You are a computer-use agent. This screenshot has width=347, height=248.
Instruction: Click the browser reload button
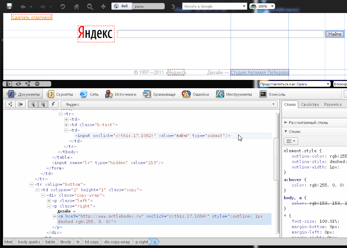pos(63,7)
